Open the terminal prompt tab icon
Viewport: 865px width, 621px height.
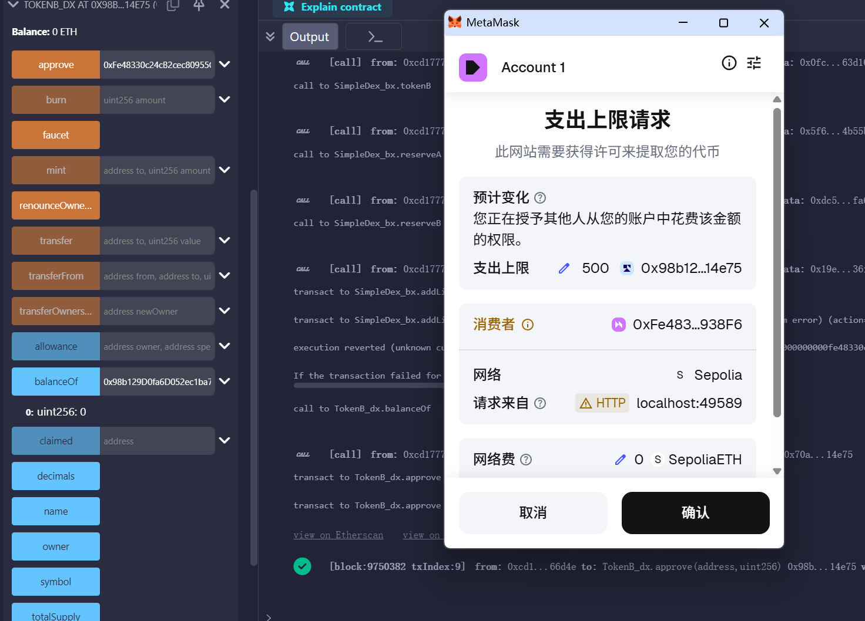click(374, 37)
